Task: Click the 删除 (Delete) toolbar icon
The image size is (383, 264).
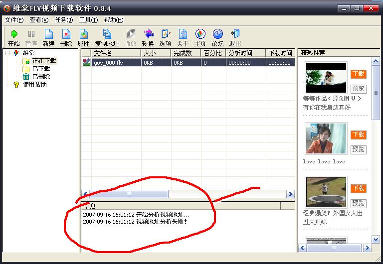Action: click(66, 34)
